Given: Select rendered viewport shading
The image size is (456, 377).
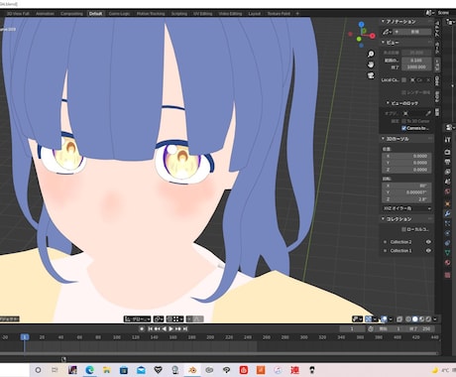Looking at the screenshot, I should pos(428,319).
